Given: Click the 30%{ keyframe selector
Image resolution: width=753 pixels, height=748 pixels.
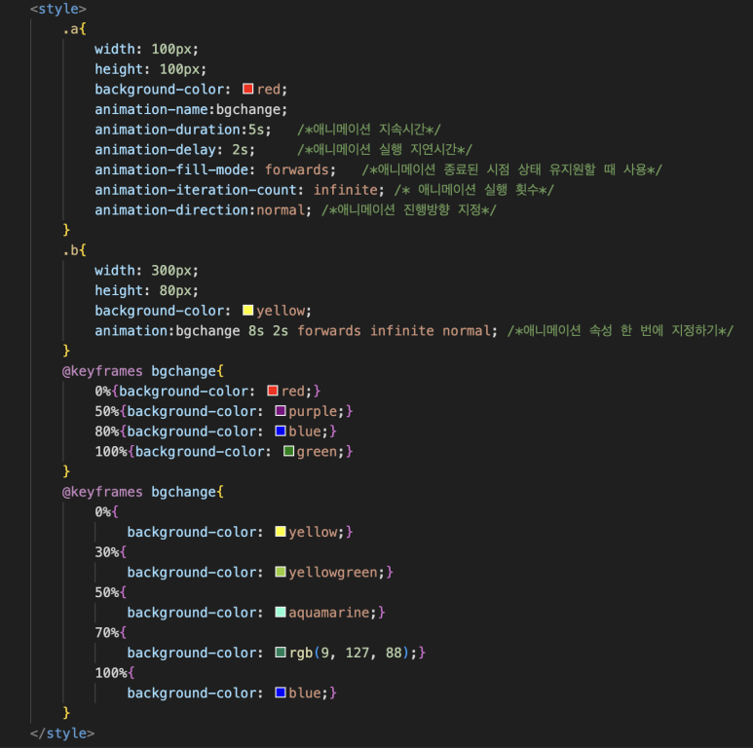Looking at the screenshot, I should 110,551.
